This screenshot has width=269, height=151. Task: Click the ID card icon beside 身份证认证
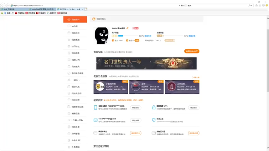pos(154,133)
